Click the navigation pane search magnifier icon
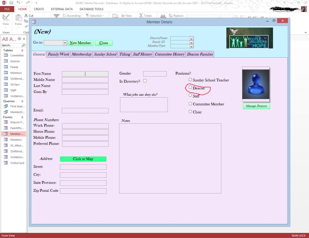This screenshot has width=309, height=238. tap(23, 45)
